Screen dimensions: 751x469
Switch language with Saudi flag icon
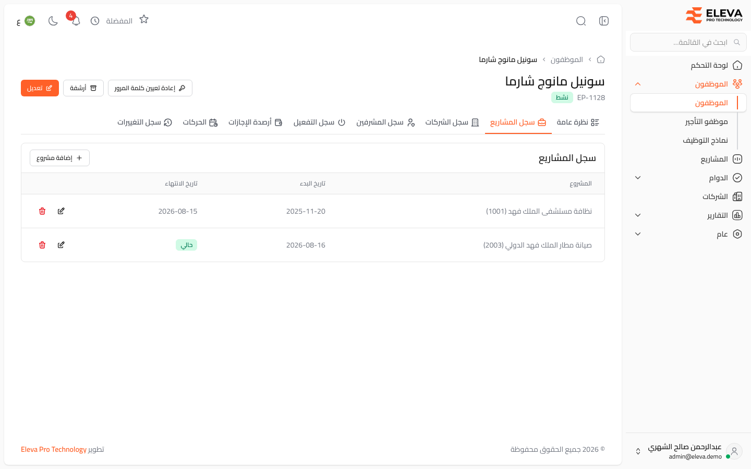tap(30, 21)
